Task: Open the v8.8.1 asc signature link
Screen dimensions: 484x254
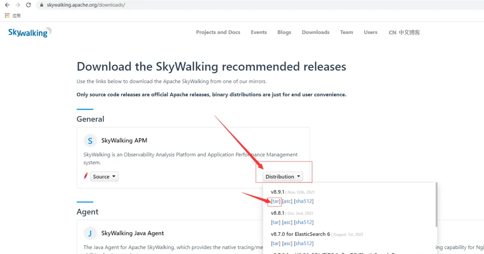Action: coord(287,222)
